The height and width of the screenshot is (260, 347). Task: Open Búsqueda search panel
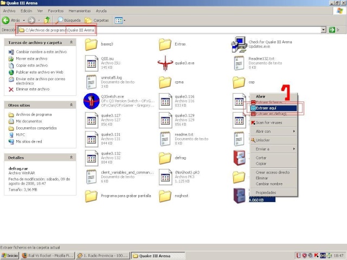(x=69, y=21)
